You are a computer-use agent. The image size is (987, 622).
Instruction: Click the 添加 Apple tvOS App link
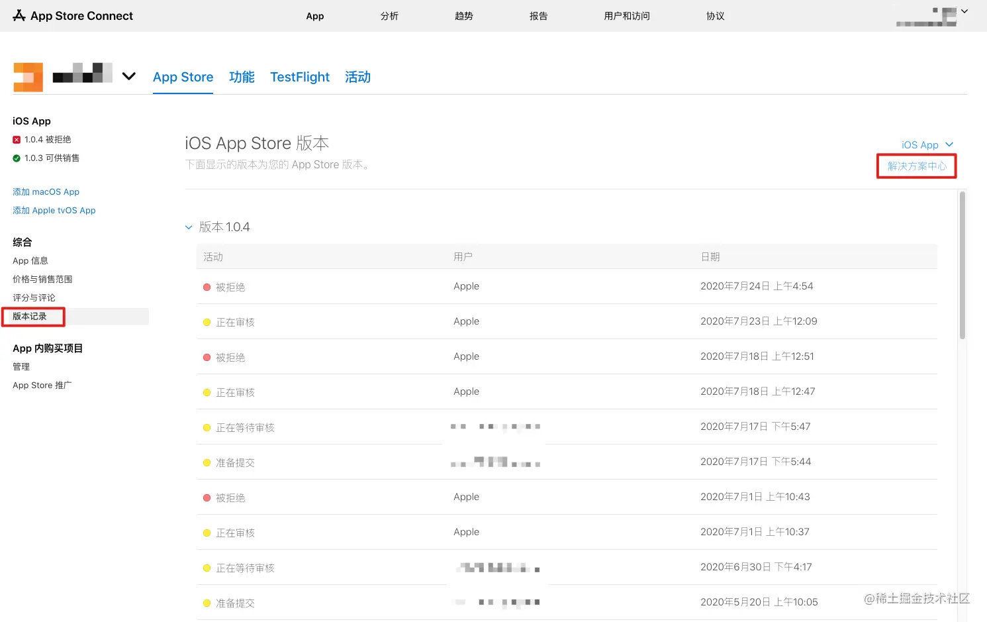click(x=54, y=211)
